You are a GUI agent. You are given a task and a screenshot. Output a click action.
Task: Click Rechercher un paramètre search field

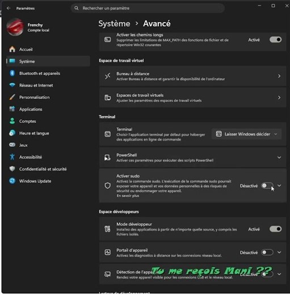pos(148,8)
